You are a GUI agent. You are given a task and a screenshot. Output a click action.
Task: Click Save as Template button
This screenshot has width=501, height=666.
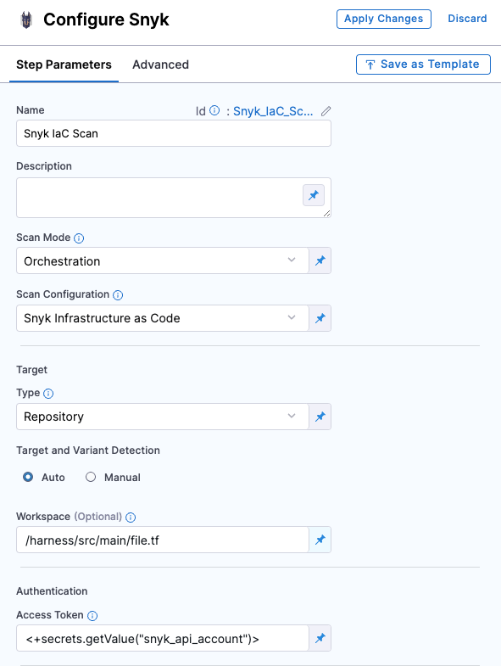click(x=423, y=64)
